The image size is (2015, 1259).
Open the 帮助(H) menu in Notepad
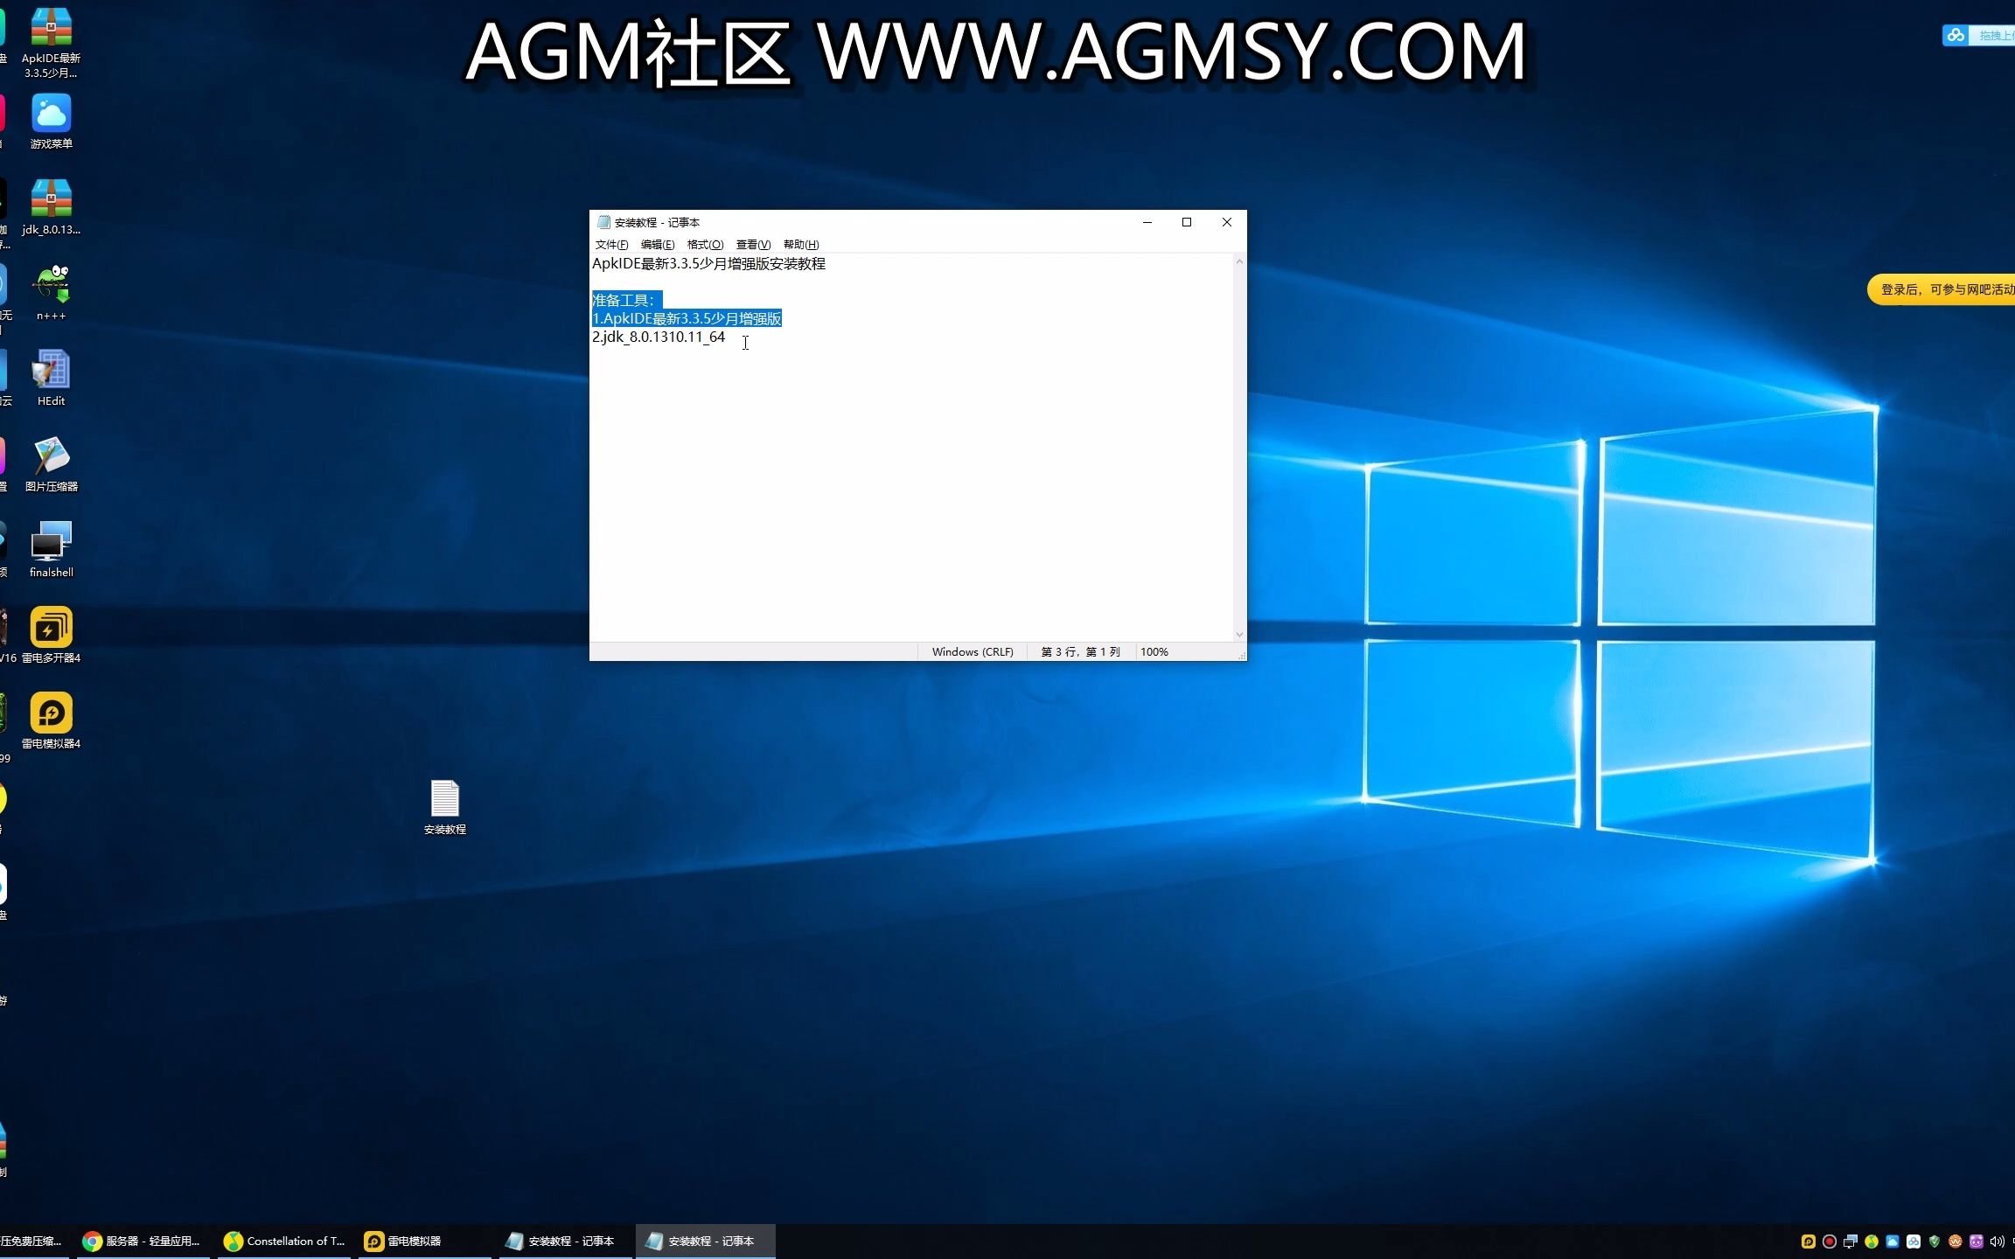(x=801, y=245)
